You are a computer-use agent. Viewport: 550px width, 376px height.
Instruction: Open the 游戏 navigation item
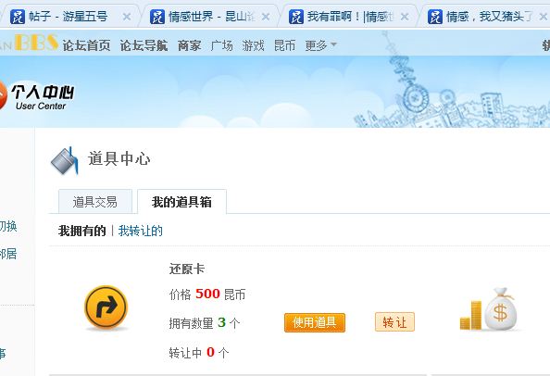[253, 45]
